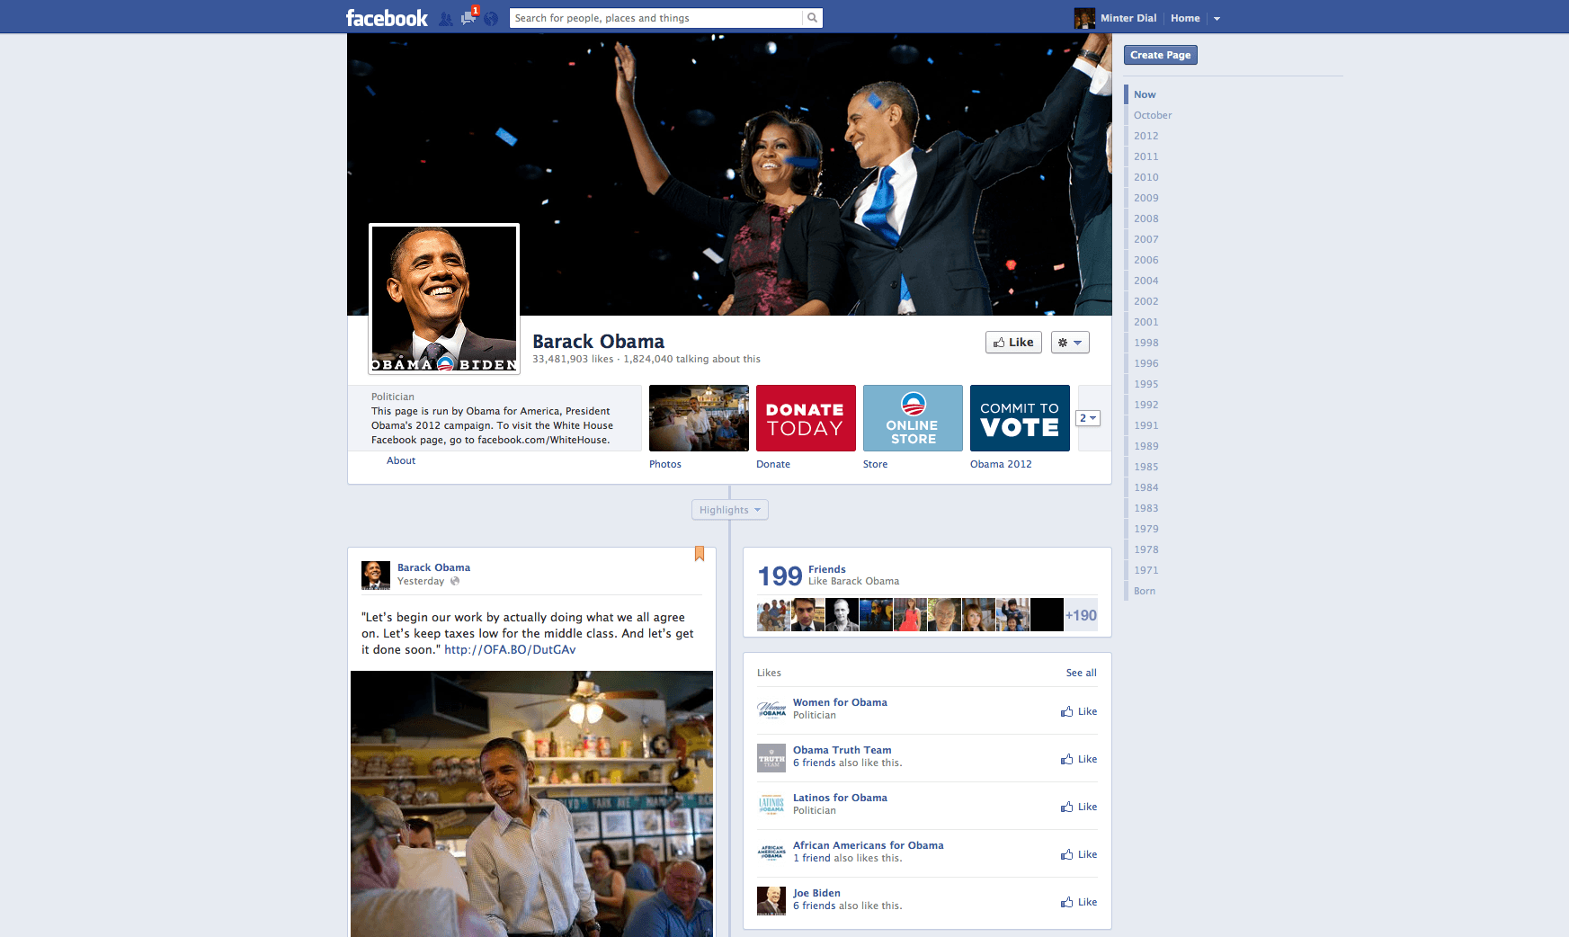Go to Home in the top bar

tap(1185, 18)
